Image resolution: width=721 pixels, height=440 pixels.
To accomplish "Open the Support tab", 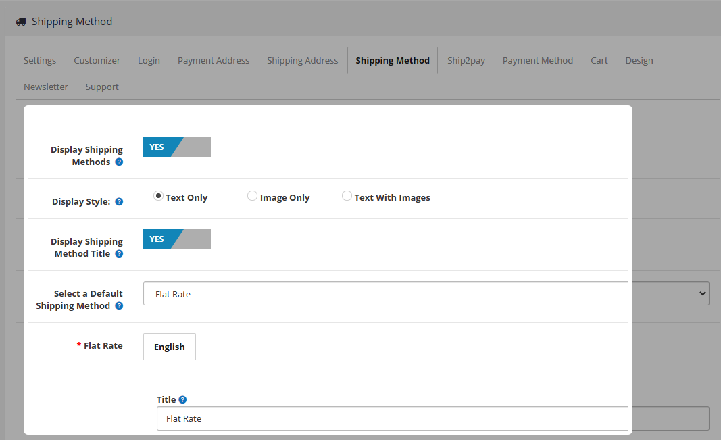I will tap(102, 87).
